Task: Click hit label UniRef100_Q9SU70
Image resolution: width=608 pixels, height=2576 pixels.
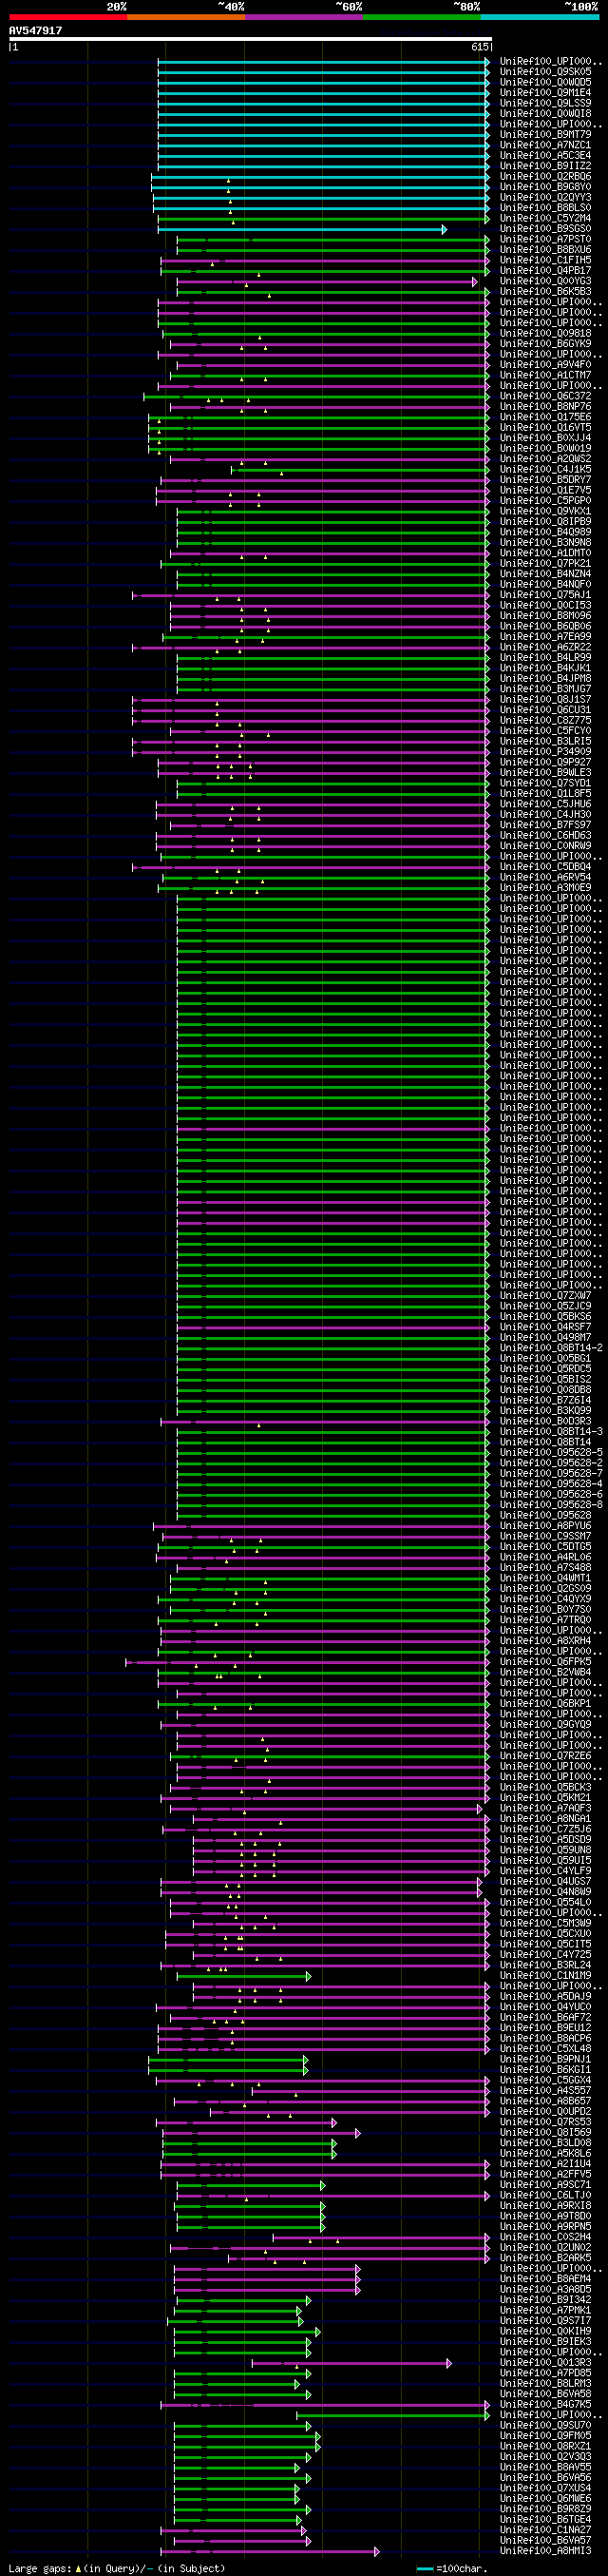Action: click(x=545, y=2426)
